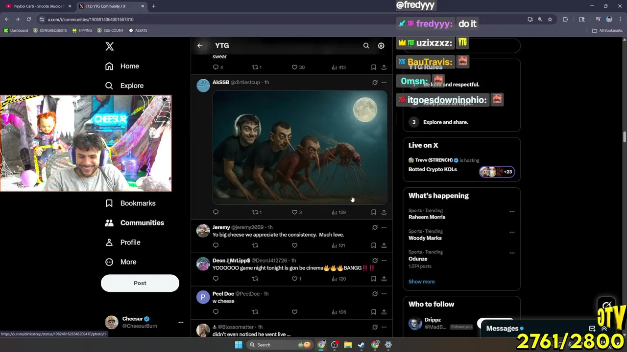The width and height of the screenshot is (627, 352).
Task: Open more options on AkSSB's post
Action: pyautogui.click(x=384, y=82)
